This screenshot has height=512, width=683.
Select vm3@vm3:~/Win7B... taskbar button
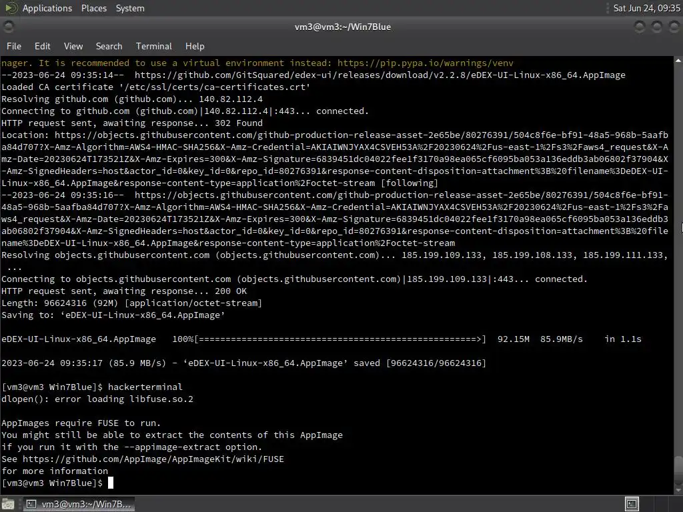[x=79, y=504]
